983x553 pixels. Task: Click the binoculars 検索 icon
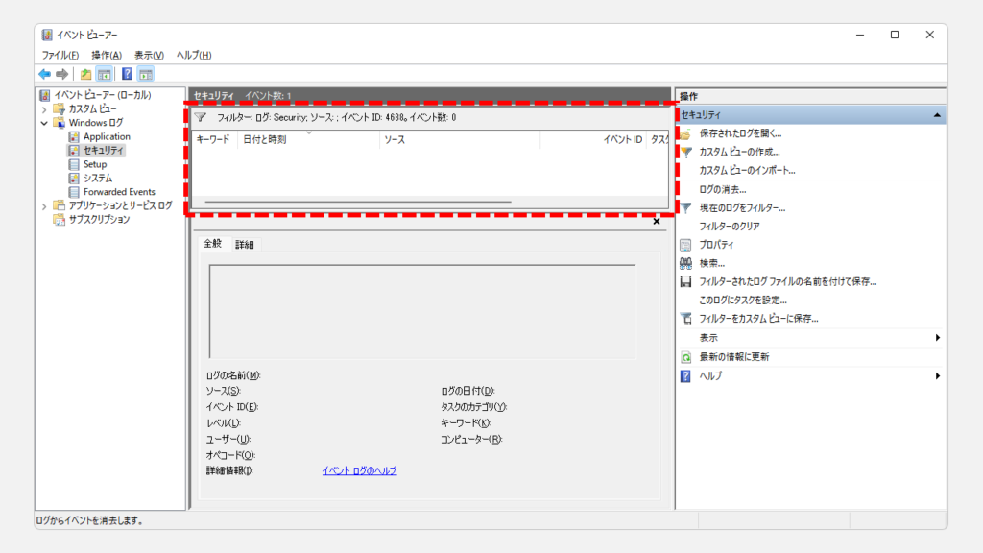[685, 263]
